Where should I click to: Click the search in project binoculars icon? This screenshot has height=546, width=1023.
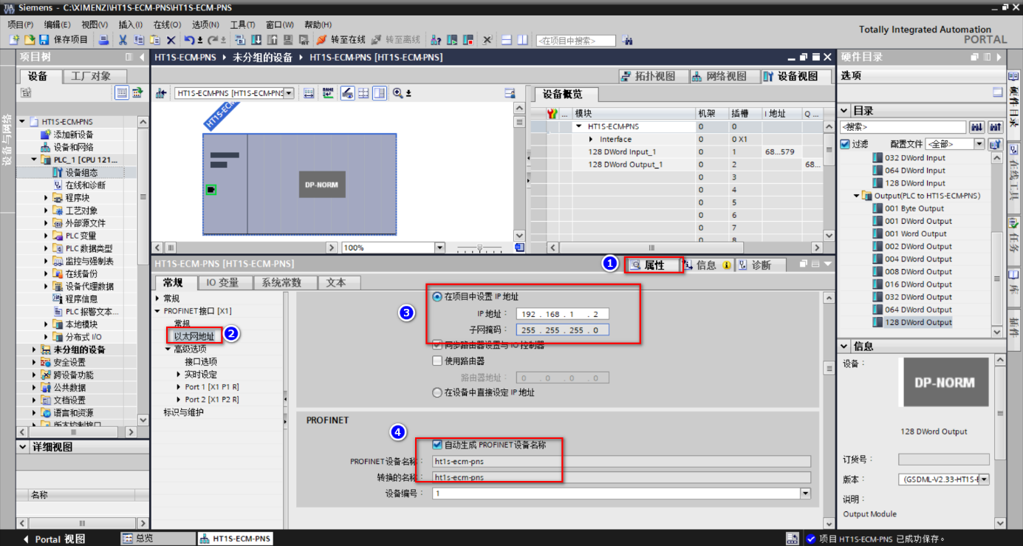[627, 41]
